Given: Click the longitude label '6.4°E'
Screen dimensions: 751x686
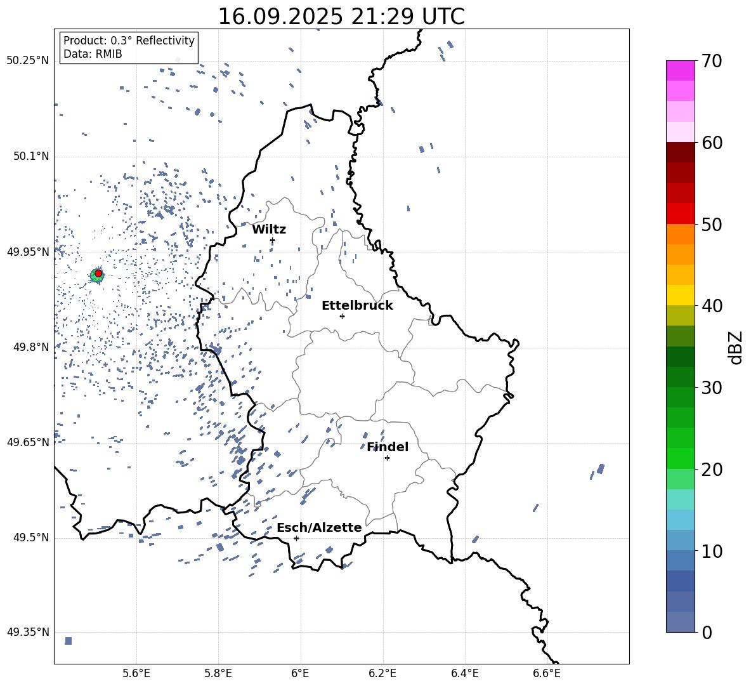Looking at the screenshot, I should coord(464,673).
